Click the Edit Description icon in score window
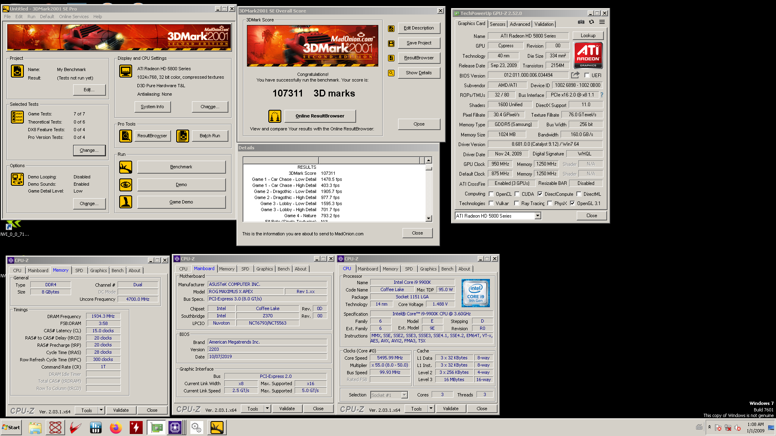Image resolution: width=776 pixels, height=436 pixels. tap(391, 29)
